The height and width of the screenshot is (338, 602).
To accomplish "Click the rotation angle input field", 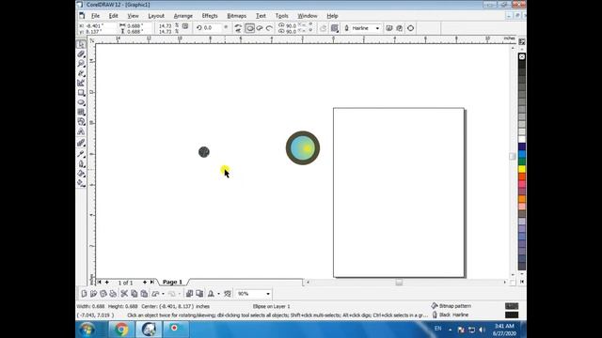I will [213, 28].
